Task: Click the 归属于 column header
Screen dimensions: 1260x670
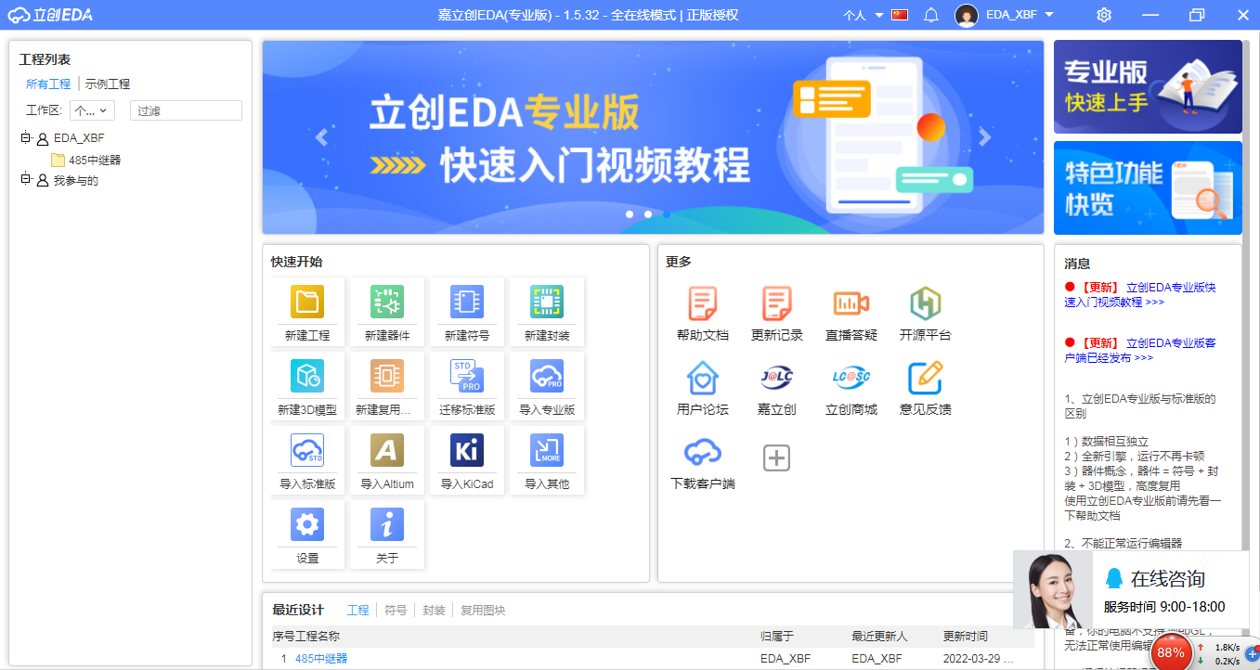Action: click(x=777, y=637)
